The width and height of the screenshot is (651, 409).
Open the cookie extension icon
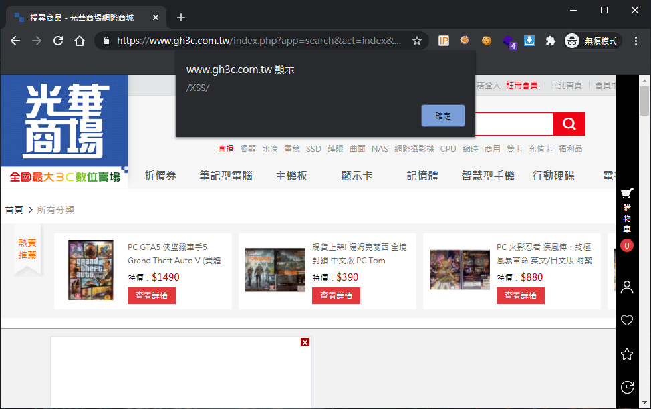[x=486, y=41]
